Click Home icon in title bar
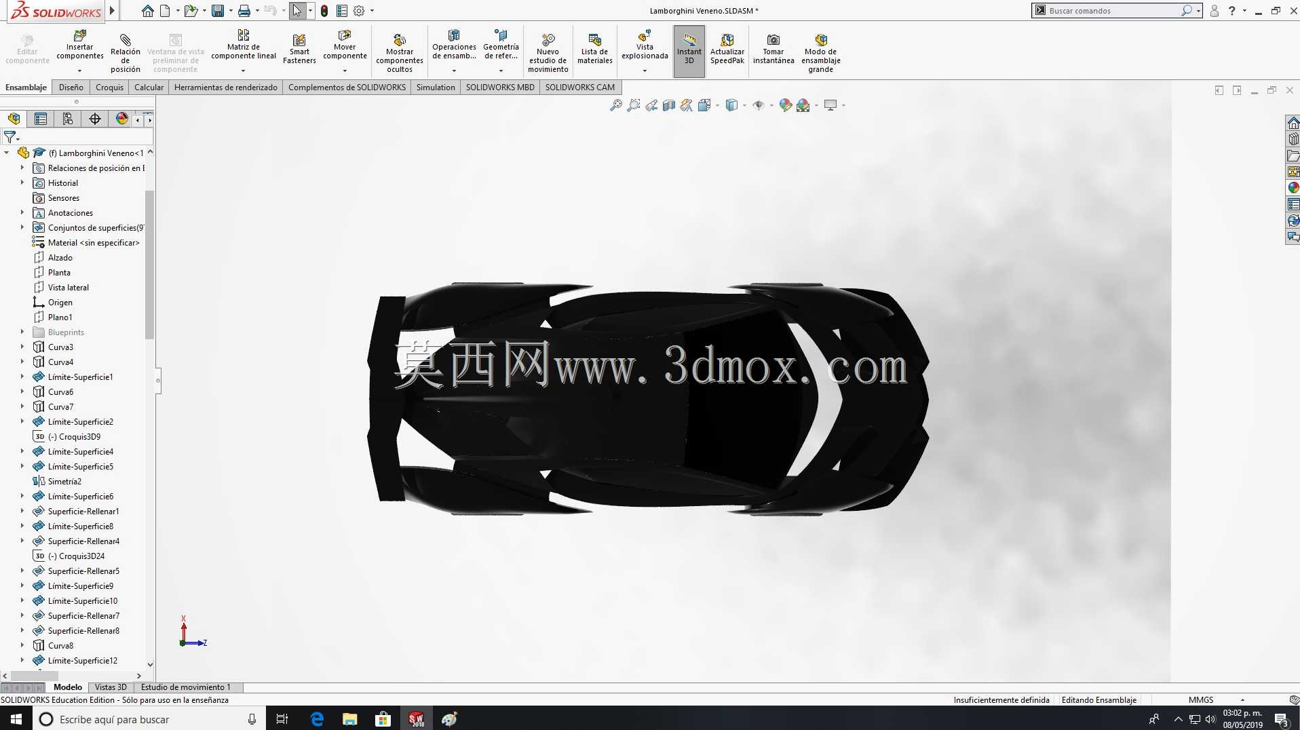The width and height of the screenshot is (1300, 730). [x=148, y=11]
